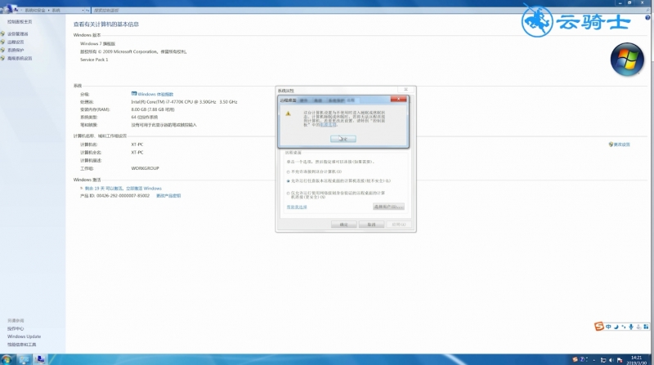Click 取消 in the 系统属性 dialog
The height and width of the screenshot is (365, 654).
click(x=371, y=225)
